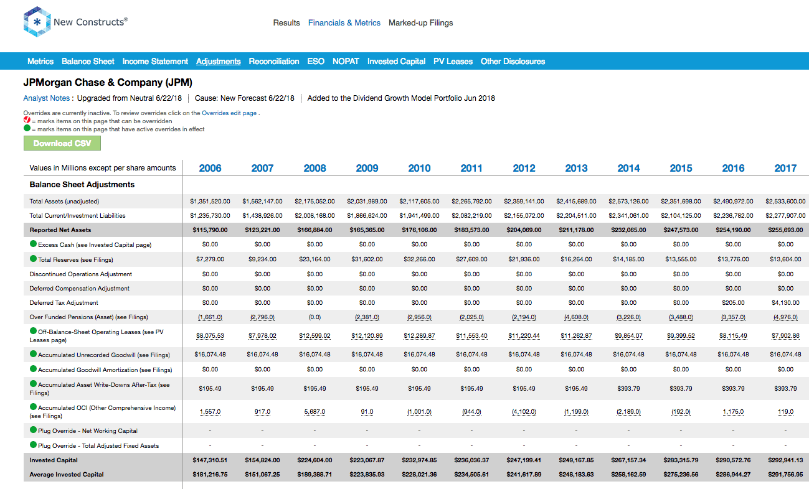Click Operating Leases value $7,902.86
This screenshot has width=809, height=489.
786,335
